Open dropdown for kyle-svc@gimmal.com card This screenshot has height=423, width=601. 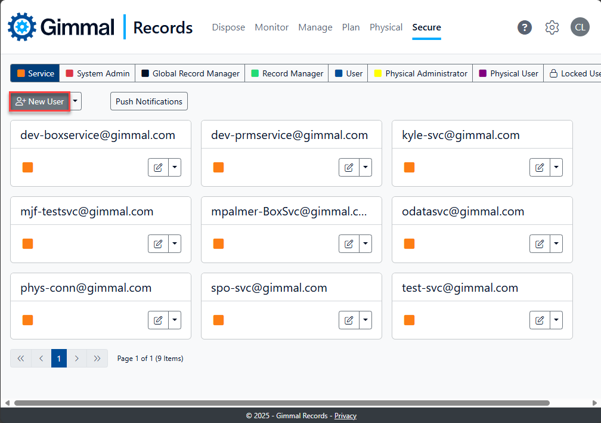556,167
